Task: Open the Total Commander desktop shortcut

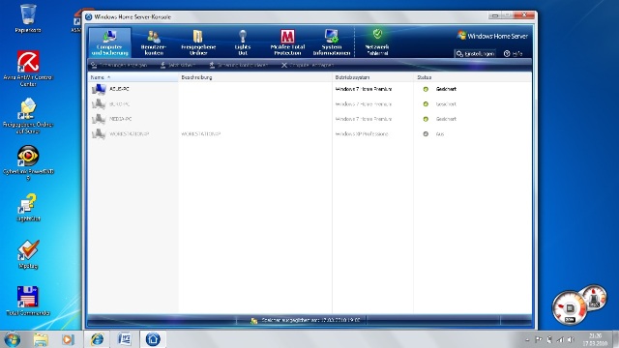Action: pyautogui.click(x=28, y=301)
